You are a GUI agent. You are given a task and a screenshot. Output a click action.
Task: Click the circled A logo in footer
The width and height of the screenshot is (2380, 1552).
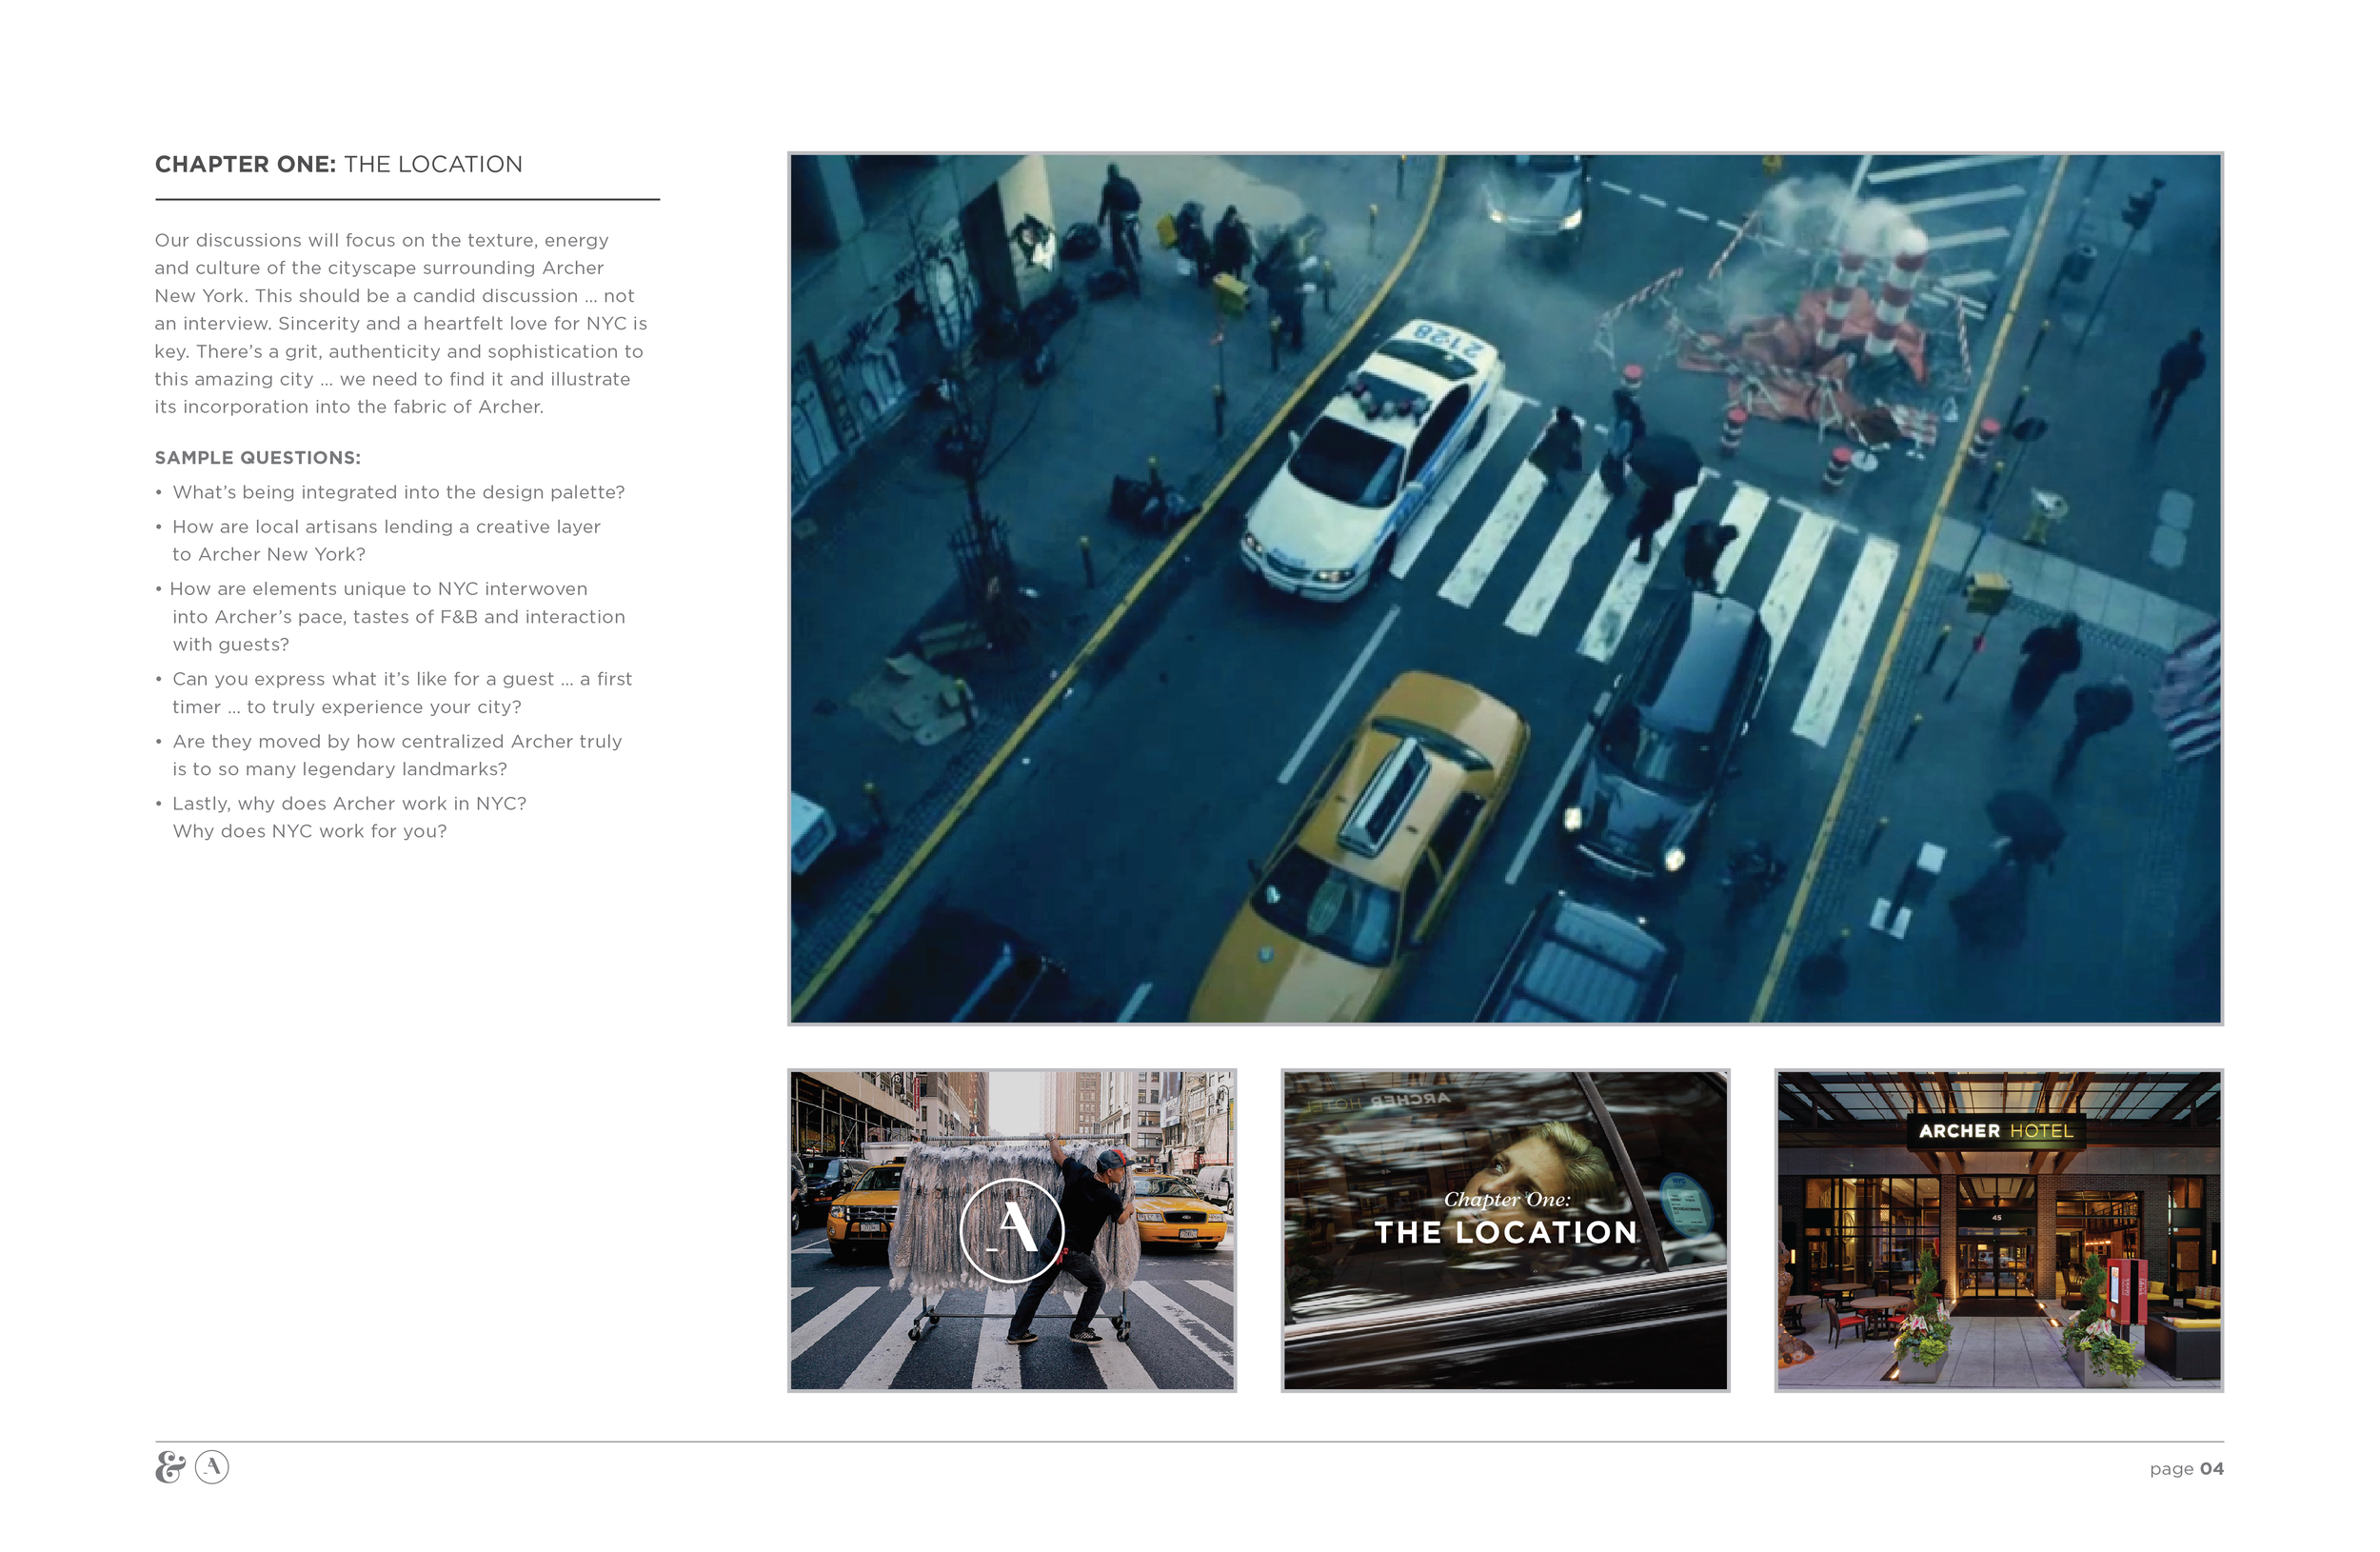[212, 1467]
